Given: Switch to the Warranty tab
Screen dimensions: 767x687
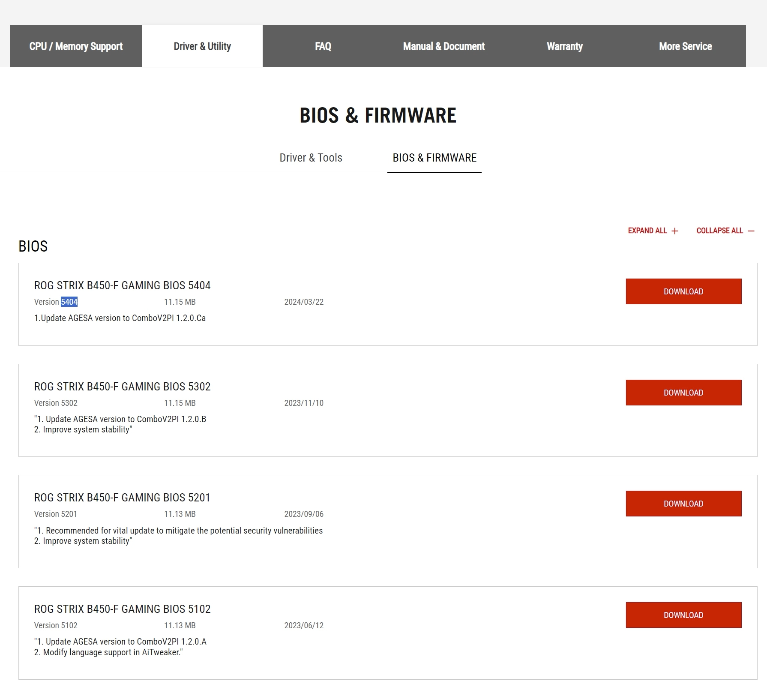Looking at the screenshot, I should tap(564, 46).
